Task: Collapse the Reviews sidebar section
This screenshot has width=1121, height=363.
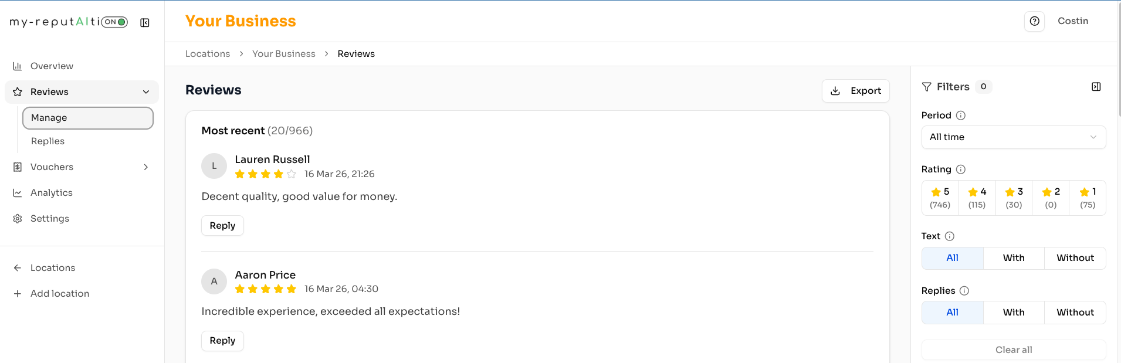Action: pyautogui.click(x=146, y=92)
